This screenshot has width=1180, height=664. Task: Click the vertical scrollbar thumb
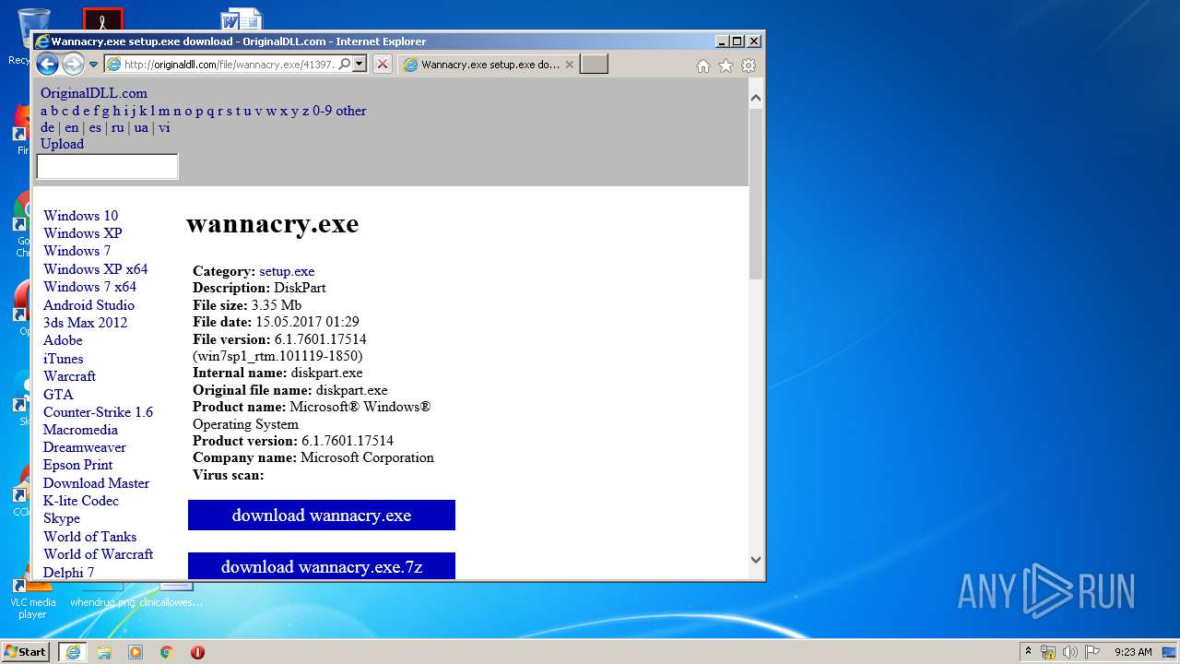tap(756, 194)
